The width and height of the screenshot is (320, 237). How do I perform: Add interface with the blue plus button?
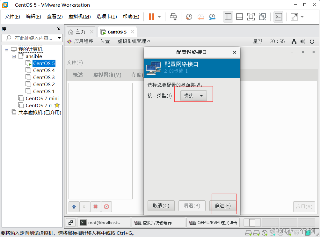point(74,207)
